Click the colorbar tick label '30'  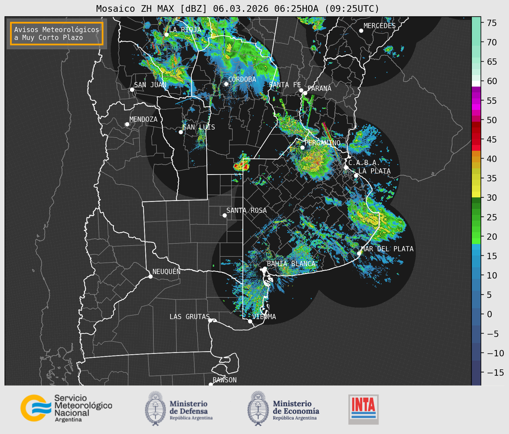[492, 198]
